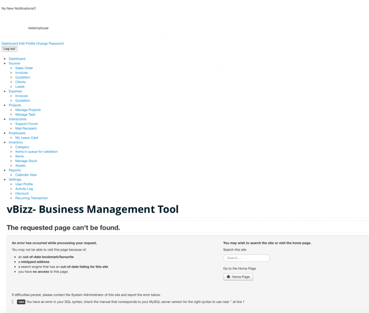This screenshot has height=313, width=369.
Task: Click "The requested page can't be found." heading
Action: 63,228
